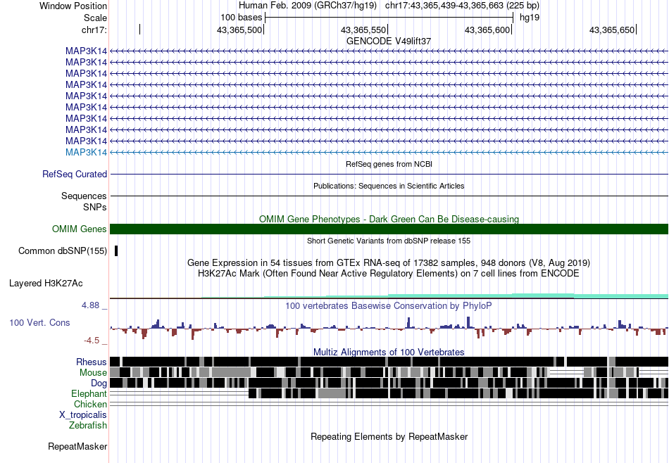Click the chr17: base position label
This screenshot has height=463, width=669.
94,30
